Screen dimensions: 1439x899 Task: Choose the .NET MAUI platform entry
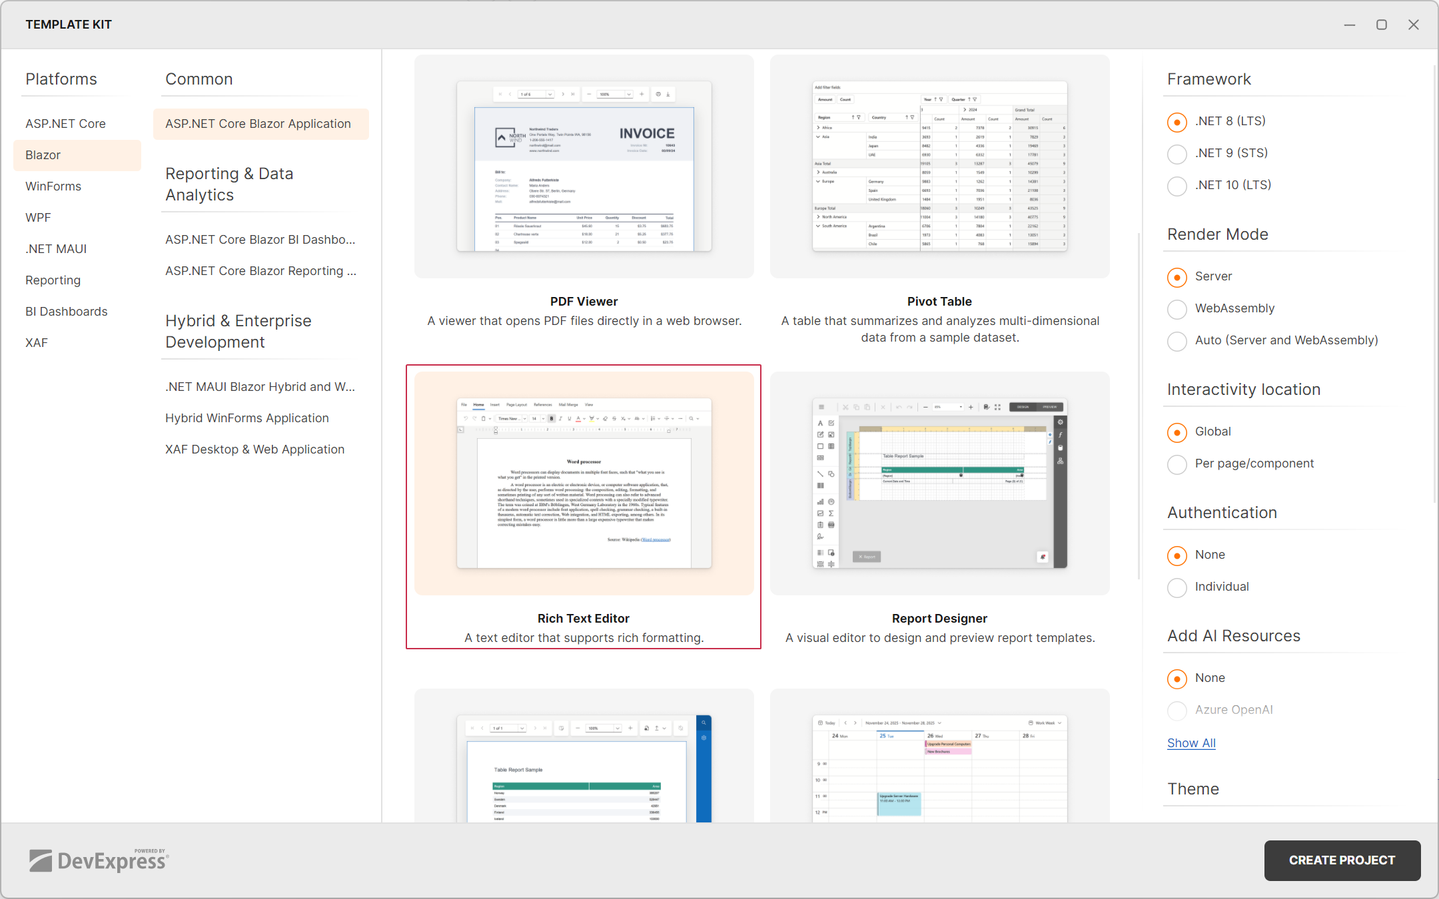56,249
